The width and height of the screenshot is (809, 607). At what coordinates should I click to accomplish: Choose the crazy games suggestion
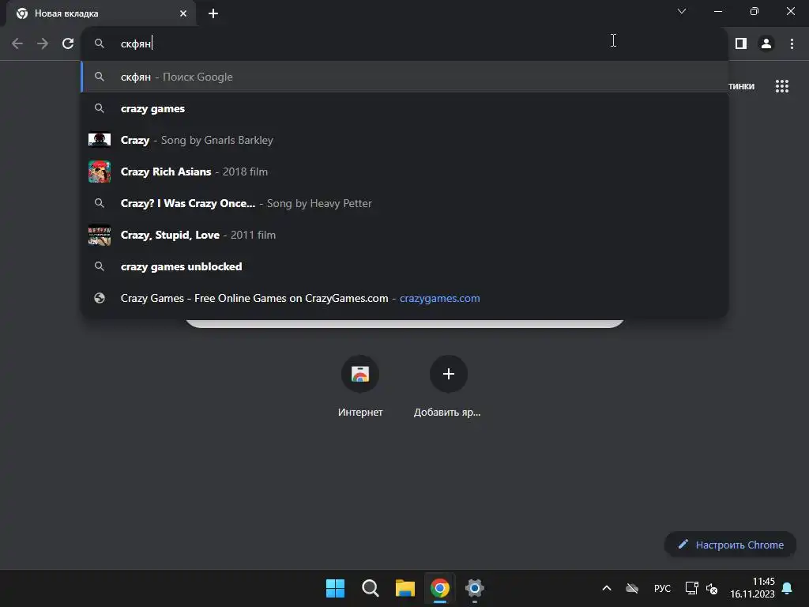[404, 108]
